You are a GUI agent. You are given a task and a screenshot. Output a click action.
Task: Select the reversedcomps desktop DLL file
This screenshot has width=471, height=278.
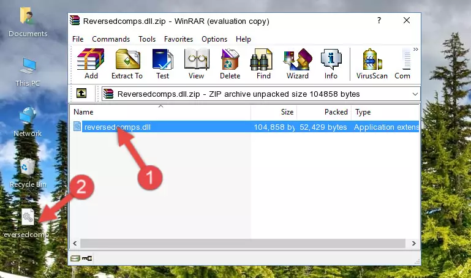pos(27,224)
